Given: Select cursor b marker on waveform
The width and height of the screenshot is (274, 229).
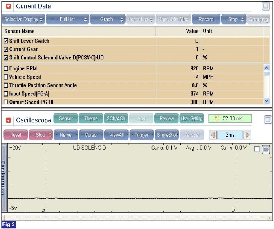Looking at the screenshot, I should coord(233,209).
